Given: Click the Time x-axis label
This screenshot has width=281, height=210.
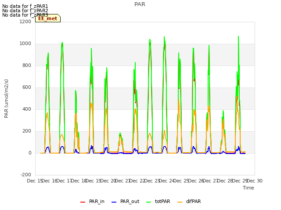Looking at the screenshot, I should point(249,188).
